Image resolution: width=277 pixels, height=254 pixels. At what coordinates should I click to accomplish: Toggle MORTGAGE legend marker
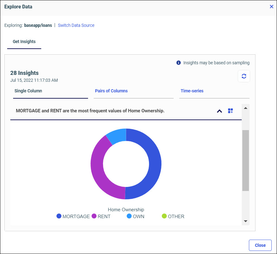tap(59, 216)
